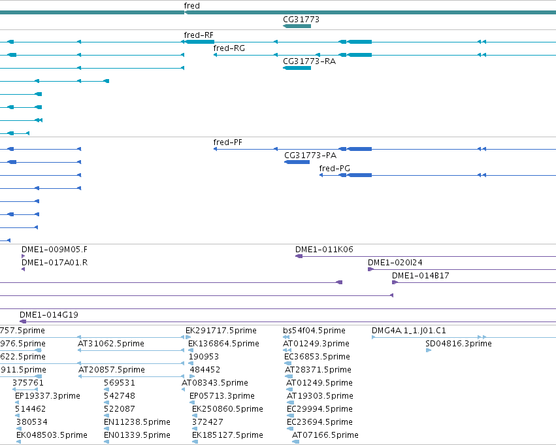The image size is (556, 445).
Task: Select the fred gene label
Action: (192, 6)
